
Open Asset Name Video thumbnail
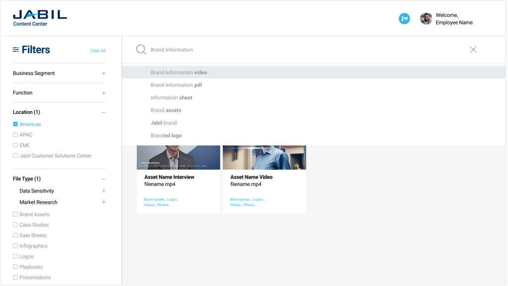[264, 157]
